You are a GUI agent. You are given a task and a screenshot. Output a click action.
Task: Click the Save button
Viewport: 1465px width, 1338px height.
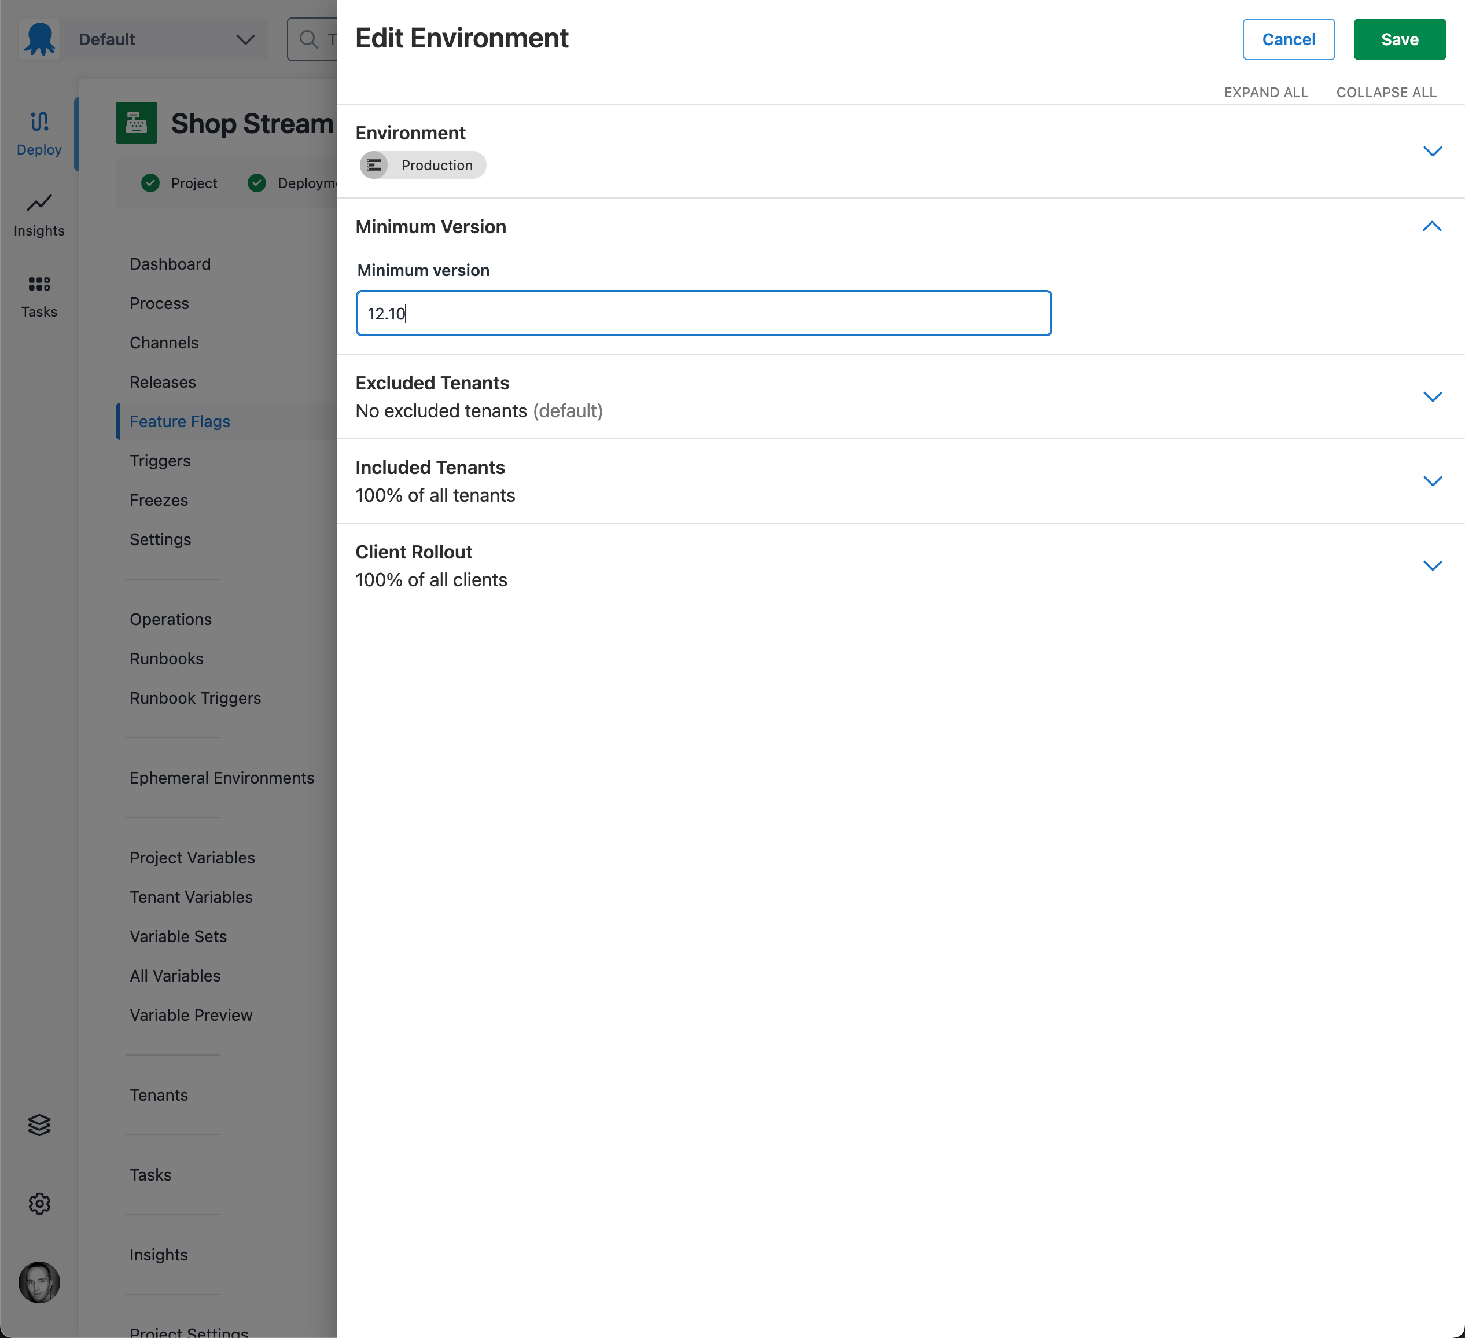pyautogui.click(x=1399, y=39)
